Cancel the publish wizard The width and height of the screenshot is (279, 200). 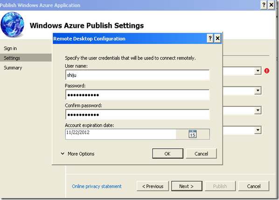(253, 186)
